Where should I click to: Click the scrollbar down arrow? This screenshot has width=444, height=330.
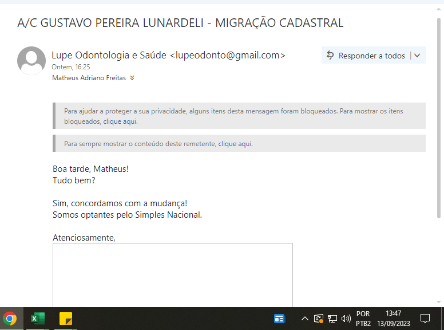coord(439,302)
